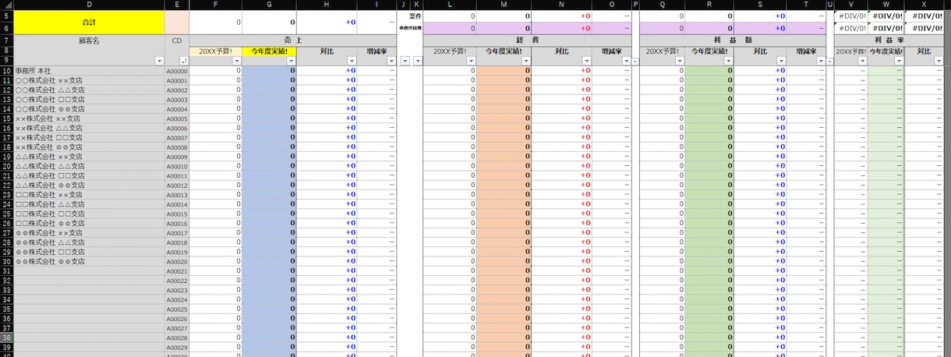Click the yellow 今年度実績! header under 売上
The width and height of the screenshot is (951, 357).
point(269,51)
